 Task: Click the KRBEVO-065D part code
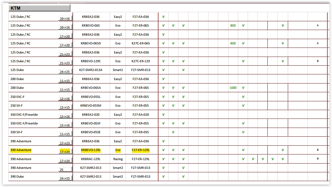tap(91, 43)
